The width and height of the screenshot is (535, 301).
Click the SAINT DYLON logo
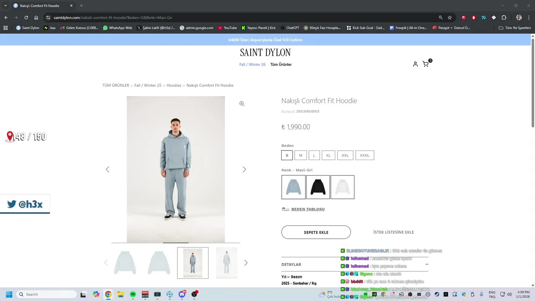pyautogui.click(x=265, y=53)
